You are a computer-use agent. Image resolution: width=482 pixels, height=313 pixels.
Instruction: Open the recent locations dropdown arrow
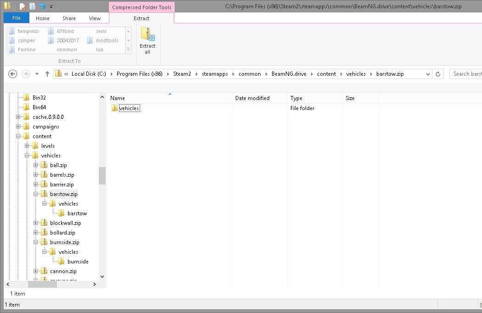37,74
